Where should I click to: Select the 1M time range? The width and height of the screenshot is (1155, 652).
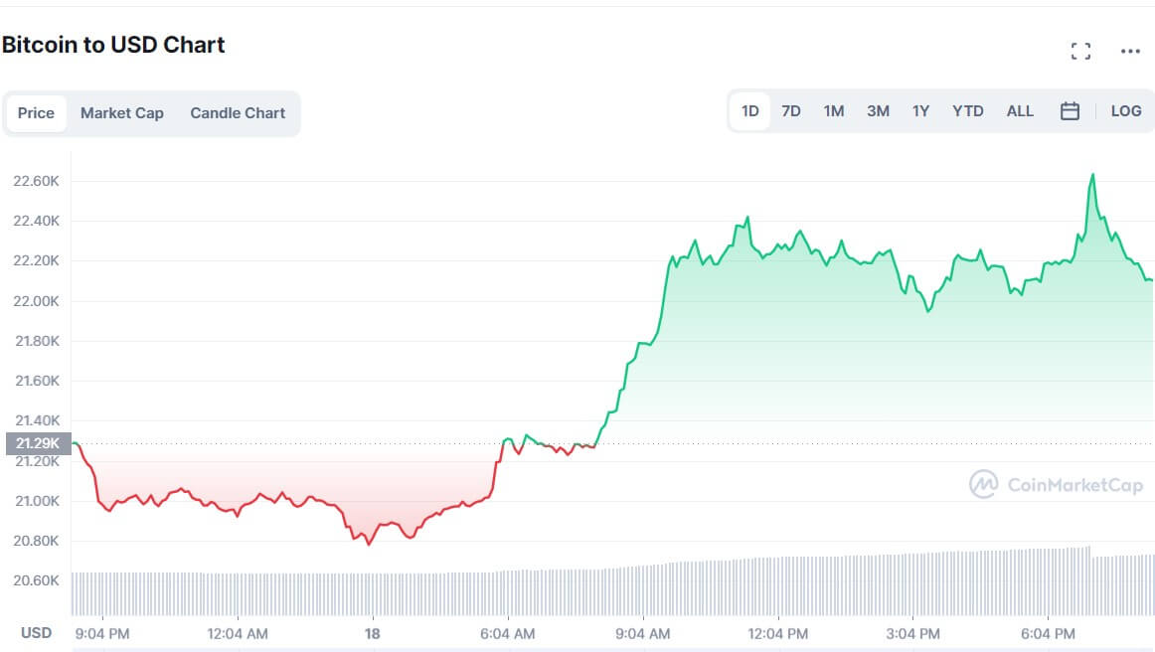833,111
